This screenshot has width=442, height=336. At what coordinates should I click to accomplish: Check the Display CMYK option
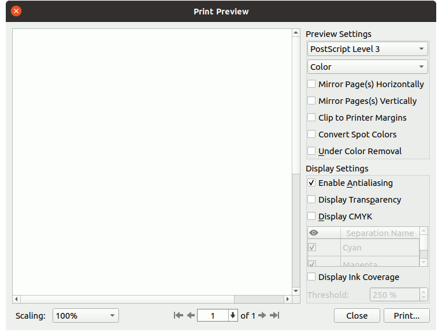tap(312, 216)
